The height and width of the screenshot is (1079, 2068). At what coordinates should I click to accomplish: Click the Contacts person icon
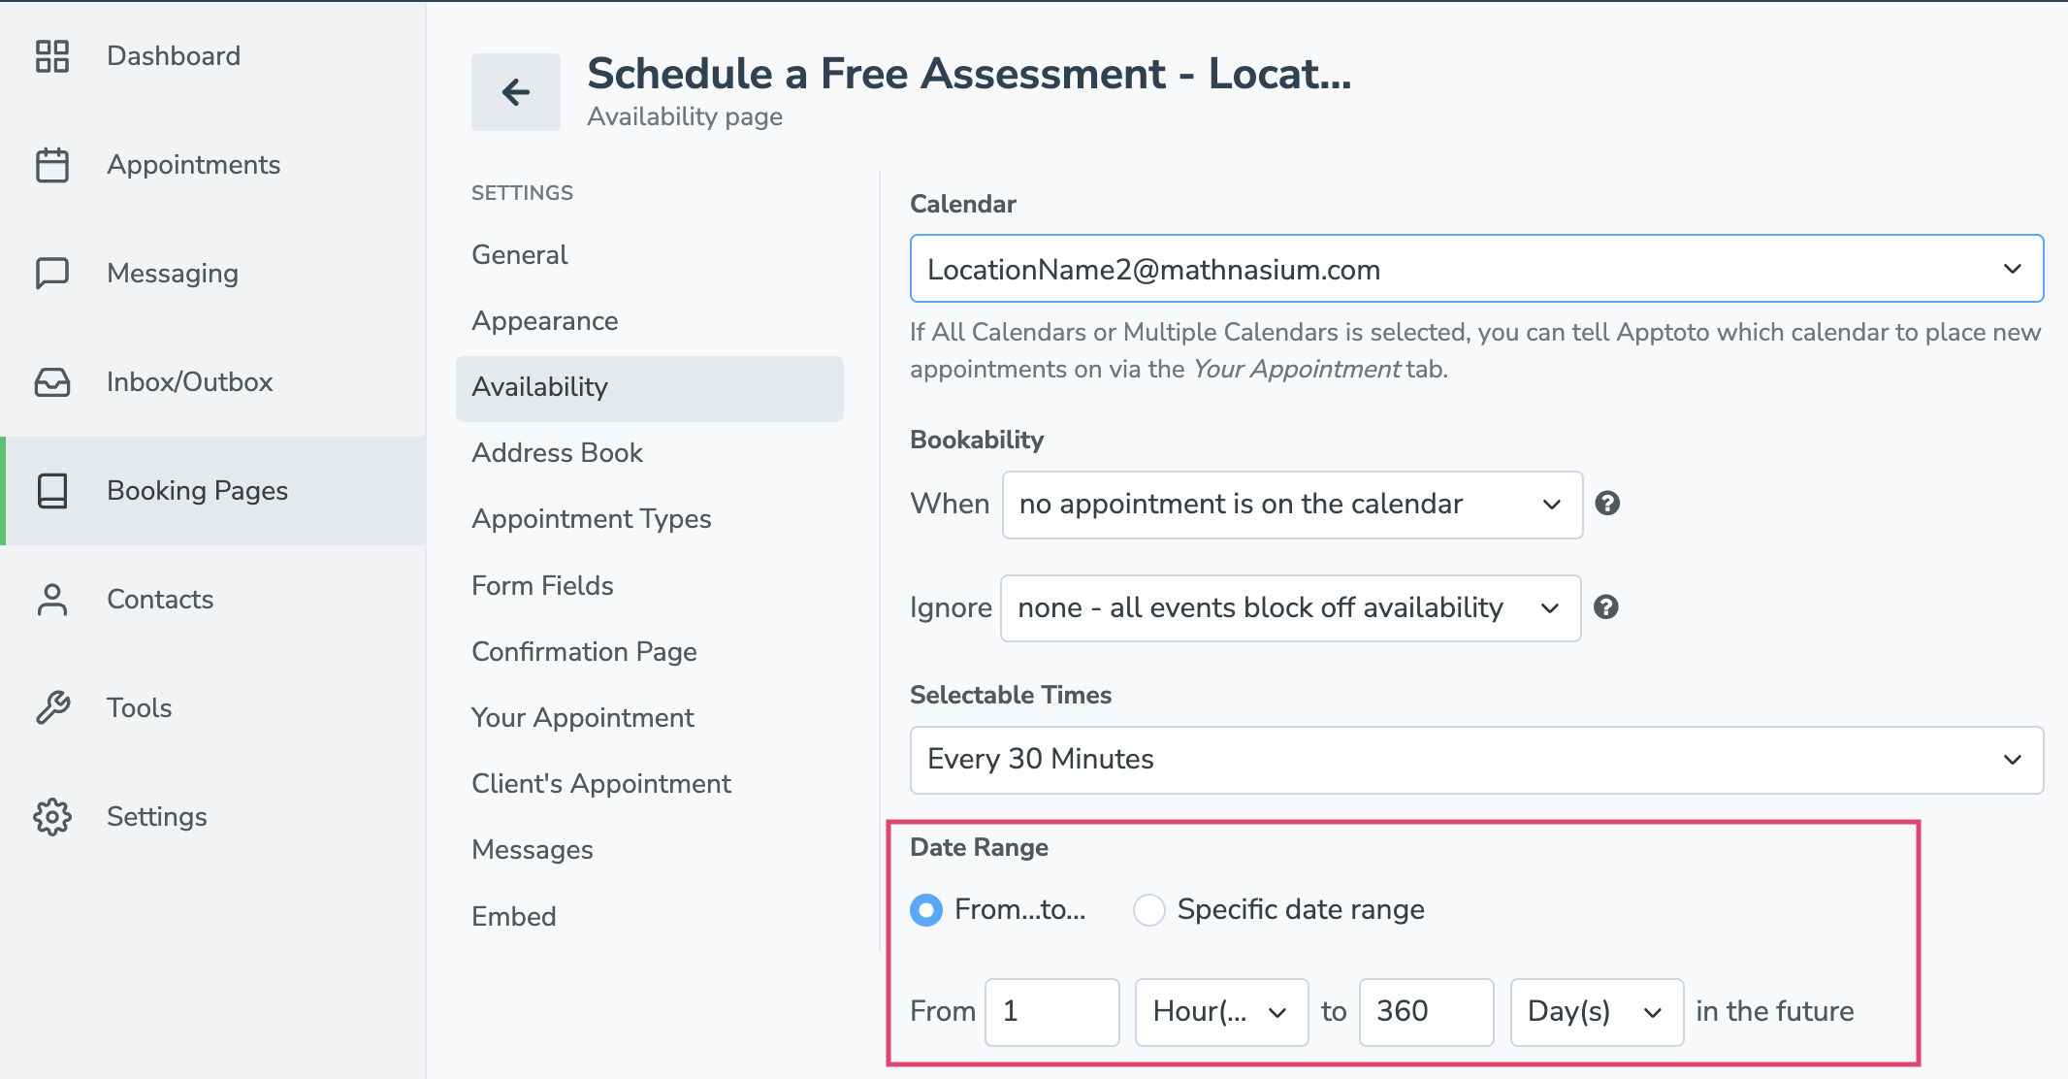52,600
